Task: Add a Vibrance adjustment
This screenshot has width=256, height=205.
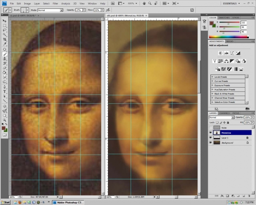Action: point(215,61)
